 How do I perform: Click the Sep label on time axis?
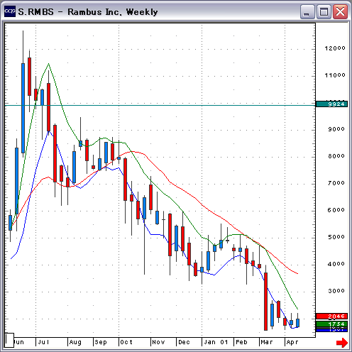[101, 342]
